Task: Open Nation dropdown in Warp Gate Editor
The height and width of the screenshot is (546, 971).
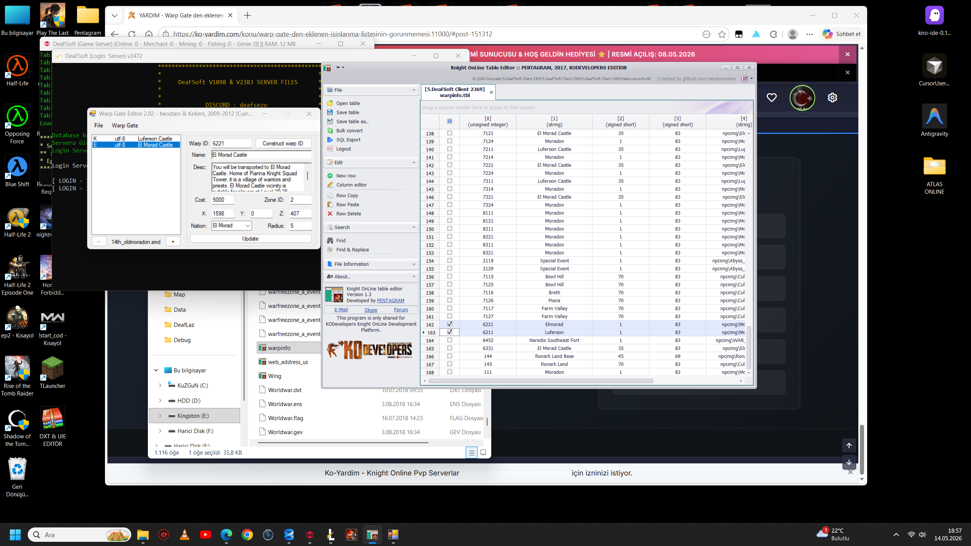Action: (x=248, y=226)
